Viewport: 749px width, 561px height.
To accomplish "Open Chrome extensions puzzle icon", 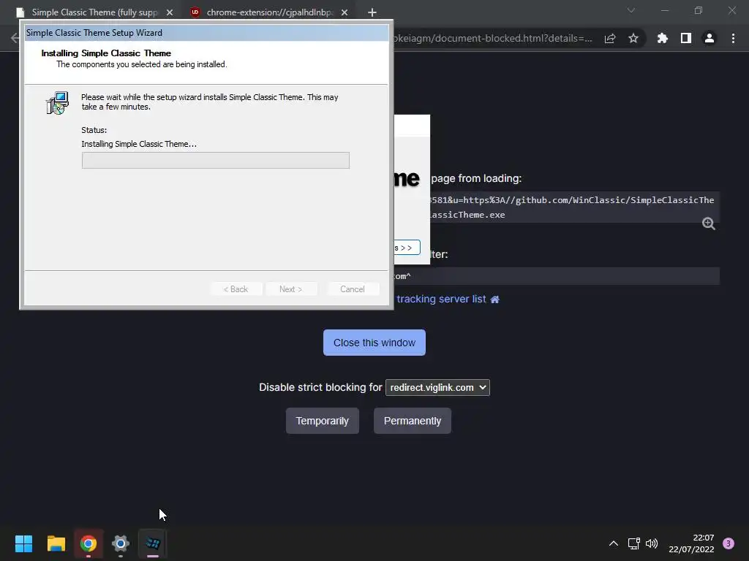I will point(663,38).
